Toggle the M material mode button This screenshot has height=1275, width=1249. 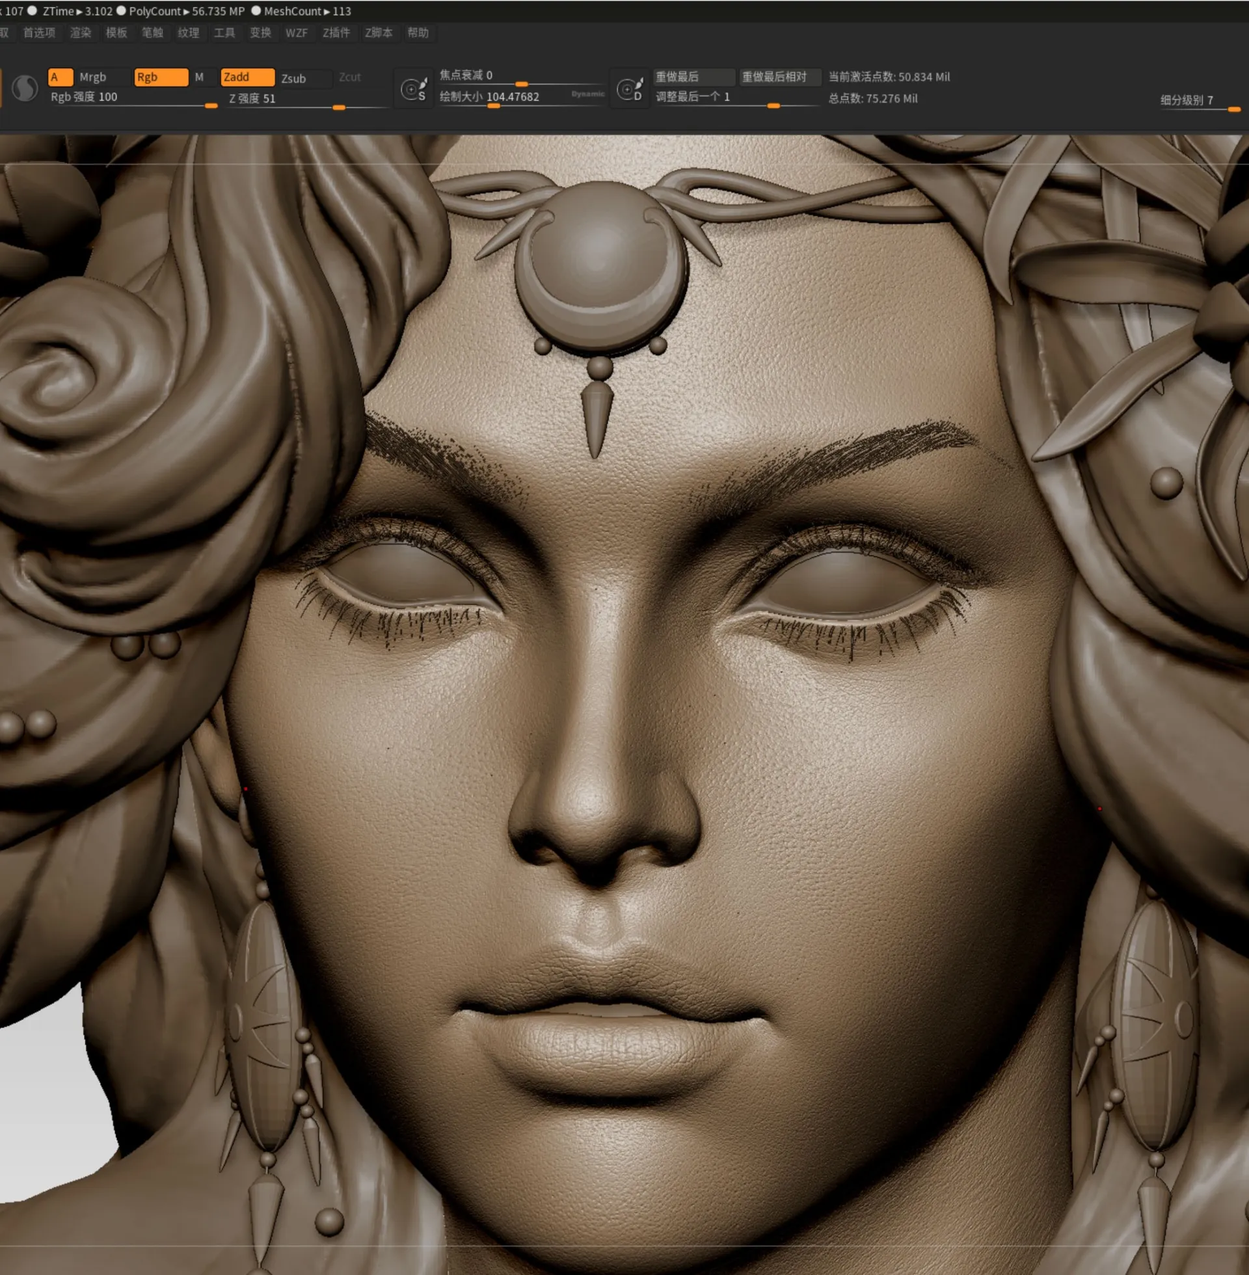point(200,77)
